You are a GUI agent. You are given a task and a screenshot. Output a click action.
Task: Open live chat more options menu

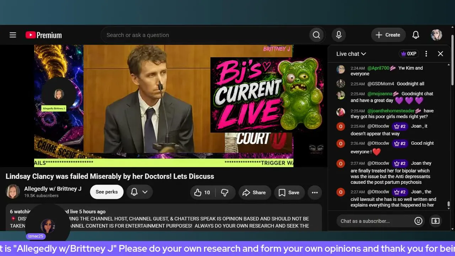426,54
